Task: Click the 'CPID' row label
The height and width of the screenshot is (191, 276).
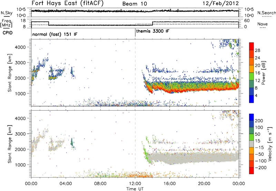Action: tap(8, 33)
